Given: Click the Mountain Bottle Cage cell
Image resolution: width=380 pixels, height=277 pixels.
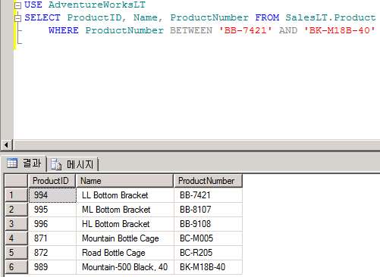Looking at the screenshot, I should [125, 238].
